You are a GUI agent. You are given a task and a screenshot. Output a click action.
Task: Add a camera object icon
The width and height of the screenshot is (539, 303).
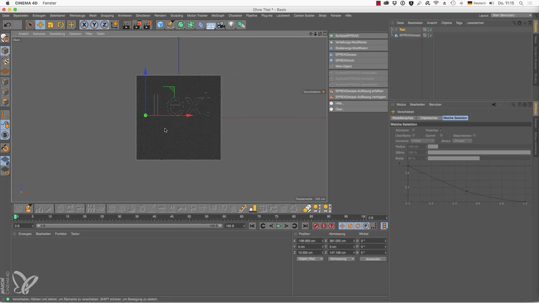(221, 25)
